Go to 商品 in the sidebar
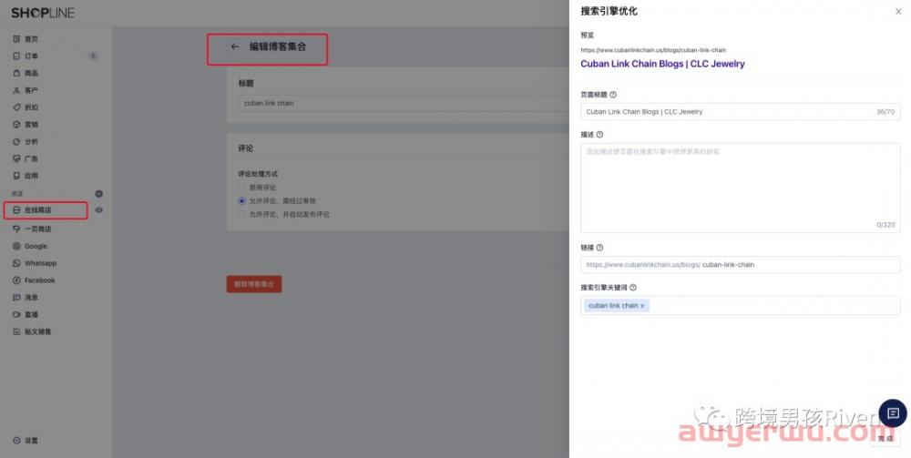 (32, 73)
